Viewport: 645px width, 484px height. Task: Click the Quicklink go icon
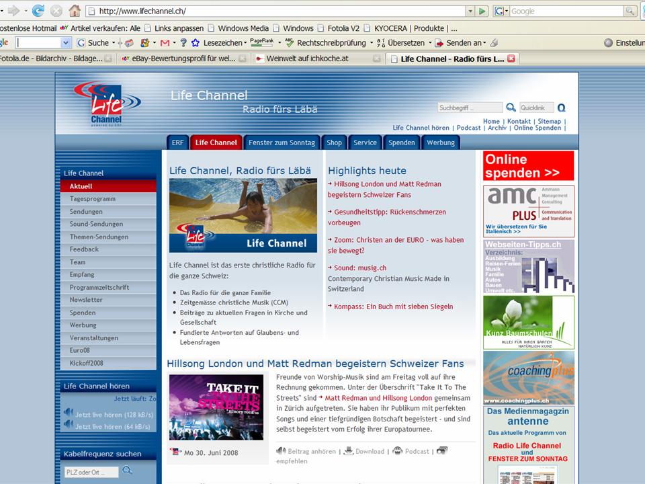[x=562, y=108]
